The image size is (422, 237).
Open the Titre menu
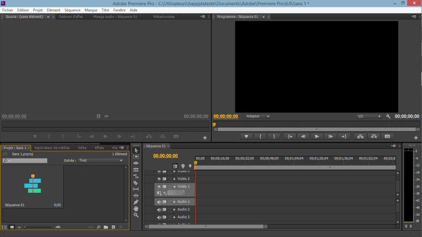click(105, 10)
